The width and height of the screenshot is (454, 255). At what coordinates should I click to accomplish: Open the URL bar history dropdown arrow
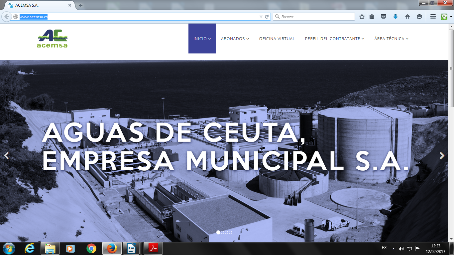(261, 17)
